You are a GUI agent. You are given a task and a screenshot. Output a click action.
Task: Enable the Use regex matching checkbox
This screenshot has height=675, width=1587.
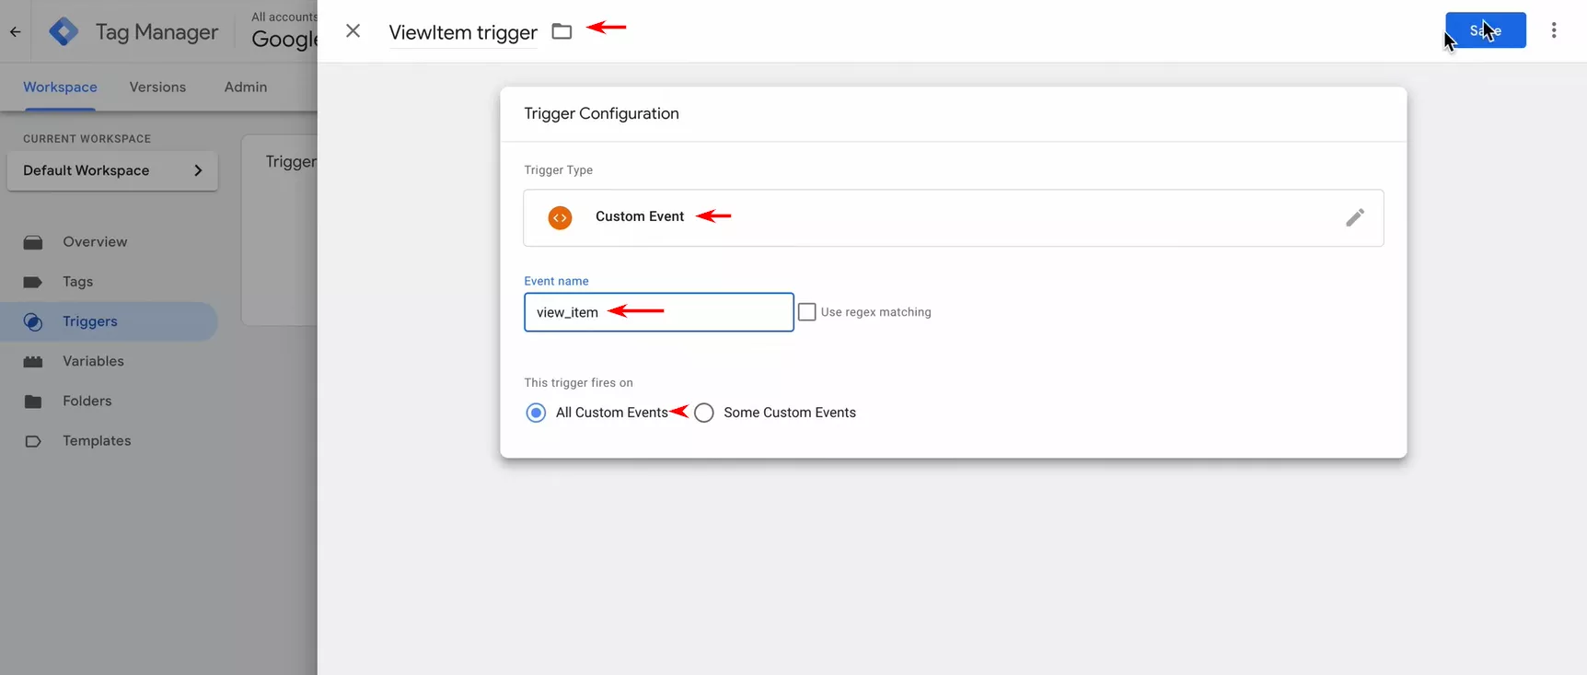pos(807,312)
